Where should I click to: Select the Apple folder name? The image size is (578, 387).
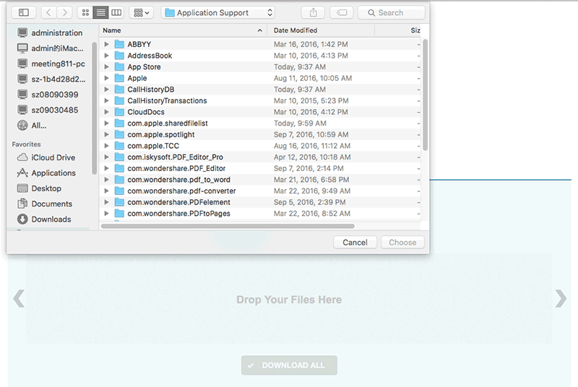click(137, 78)
